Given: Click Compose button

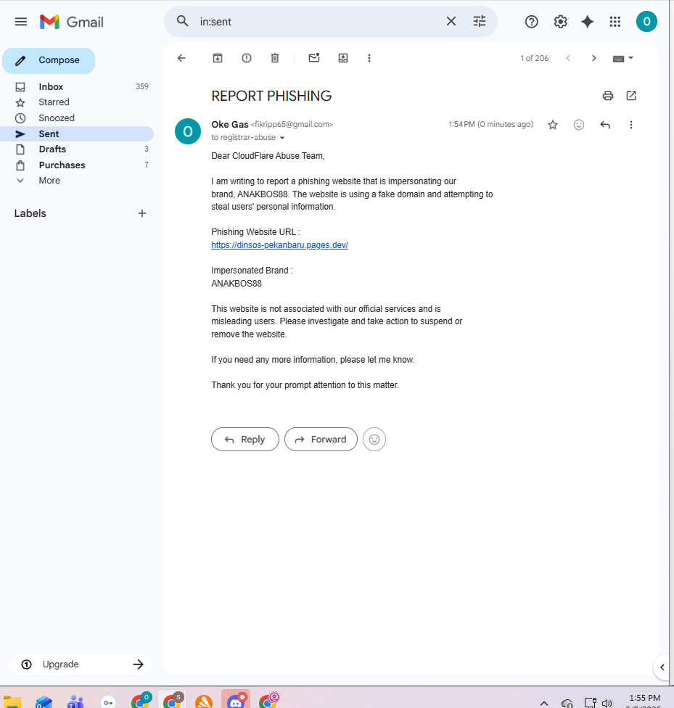Looking at the screenshot, I should point(49,60).
